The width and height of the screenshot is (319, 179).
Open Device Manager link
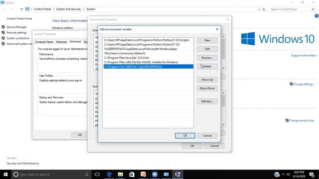16,27
